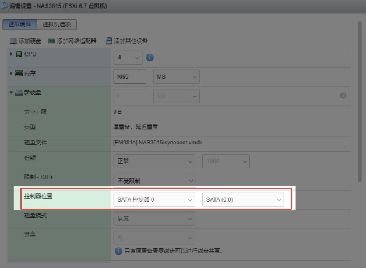Click the 磁盘文件 label
Viewport: 366px width, 268px height.
36,143
